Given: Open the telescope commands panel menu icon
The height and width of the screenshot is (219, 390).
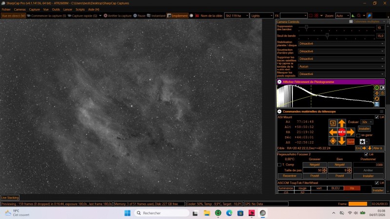Looking at the screenshot, I should click(x=382, y=111).
